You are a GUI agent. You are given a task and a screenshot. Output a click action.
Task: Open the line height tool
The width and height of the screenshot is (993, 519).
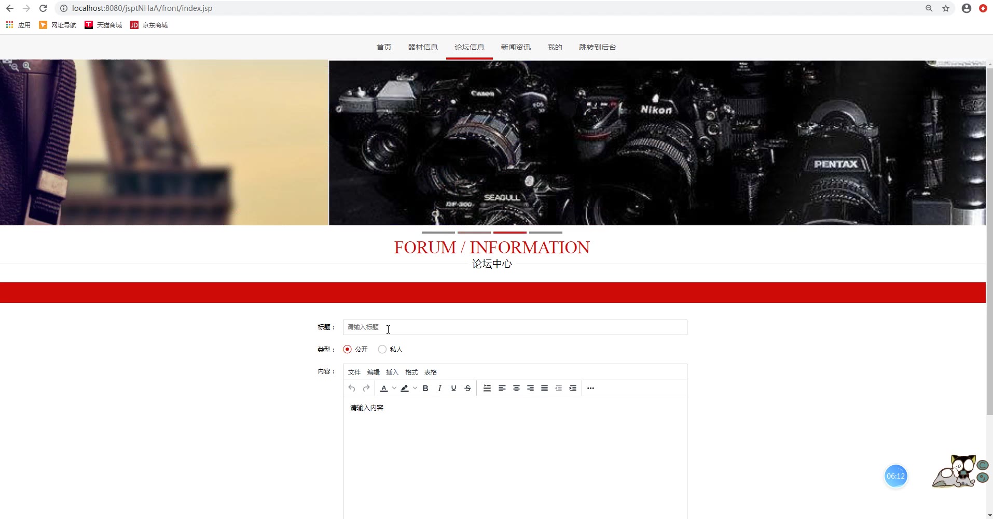487,388
